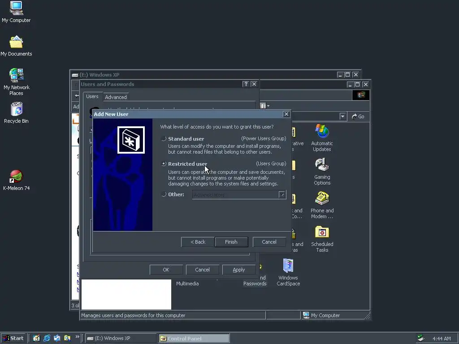The image size is (459, 344).
Task: Click the Windows logo throbber icon
Action: pos(361,95)
